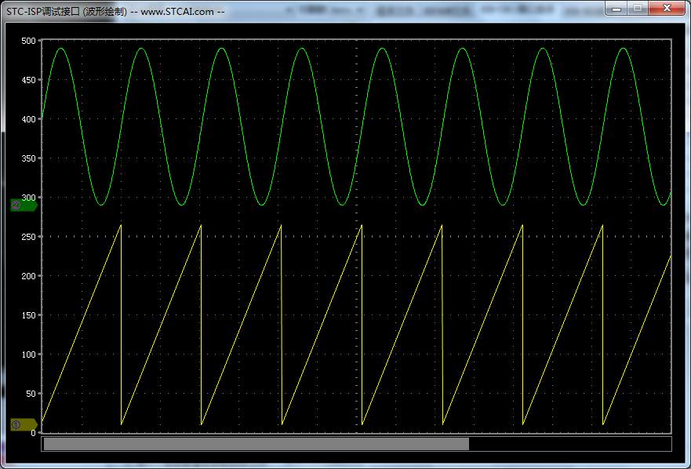Click the 150 label on the vertical axis

[29, 315]
